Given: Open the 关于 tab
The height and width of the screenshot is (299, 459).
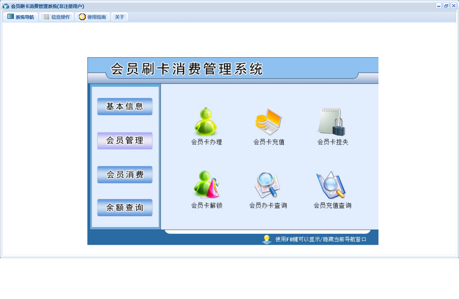Looking at the screenshot, I should pos(120,17).
